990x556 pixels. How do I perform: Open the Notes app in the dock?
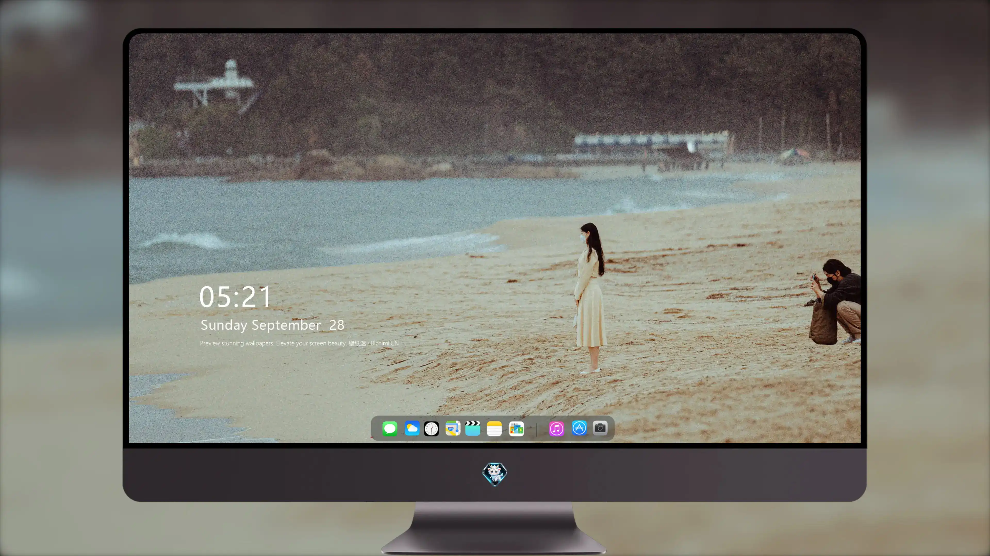click(x=494, y=428)
